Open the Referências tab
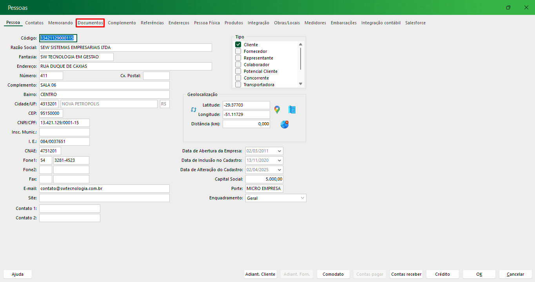Viewport: 535px width, 282px height. (x=152, y=23)
